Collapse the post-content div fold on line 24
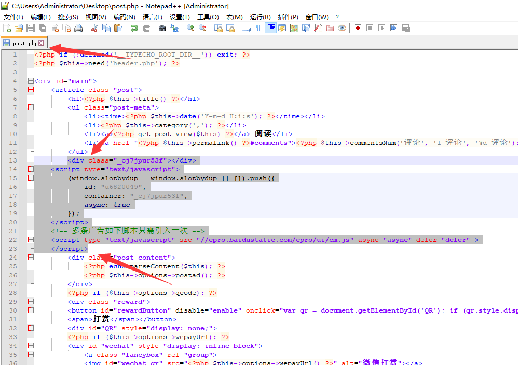The image size is (518, 365). point(31,258)
